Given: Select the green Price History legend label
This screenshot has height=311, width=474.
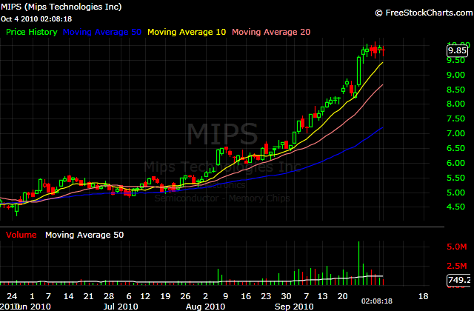Looking at the screenshot, I should pyautogui.click(x=32, y=32).
